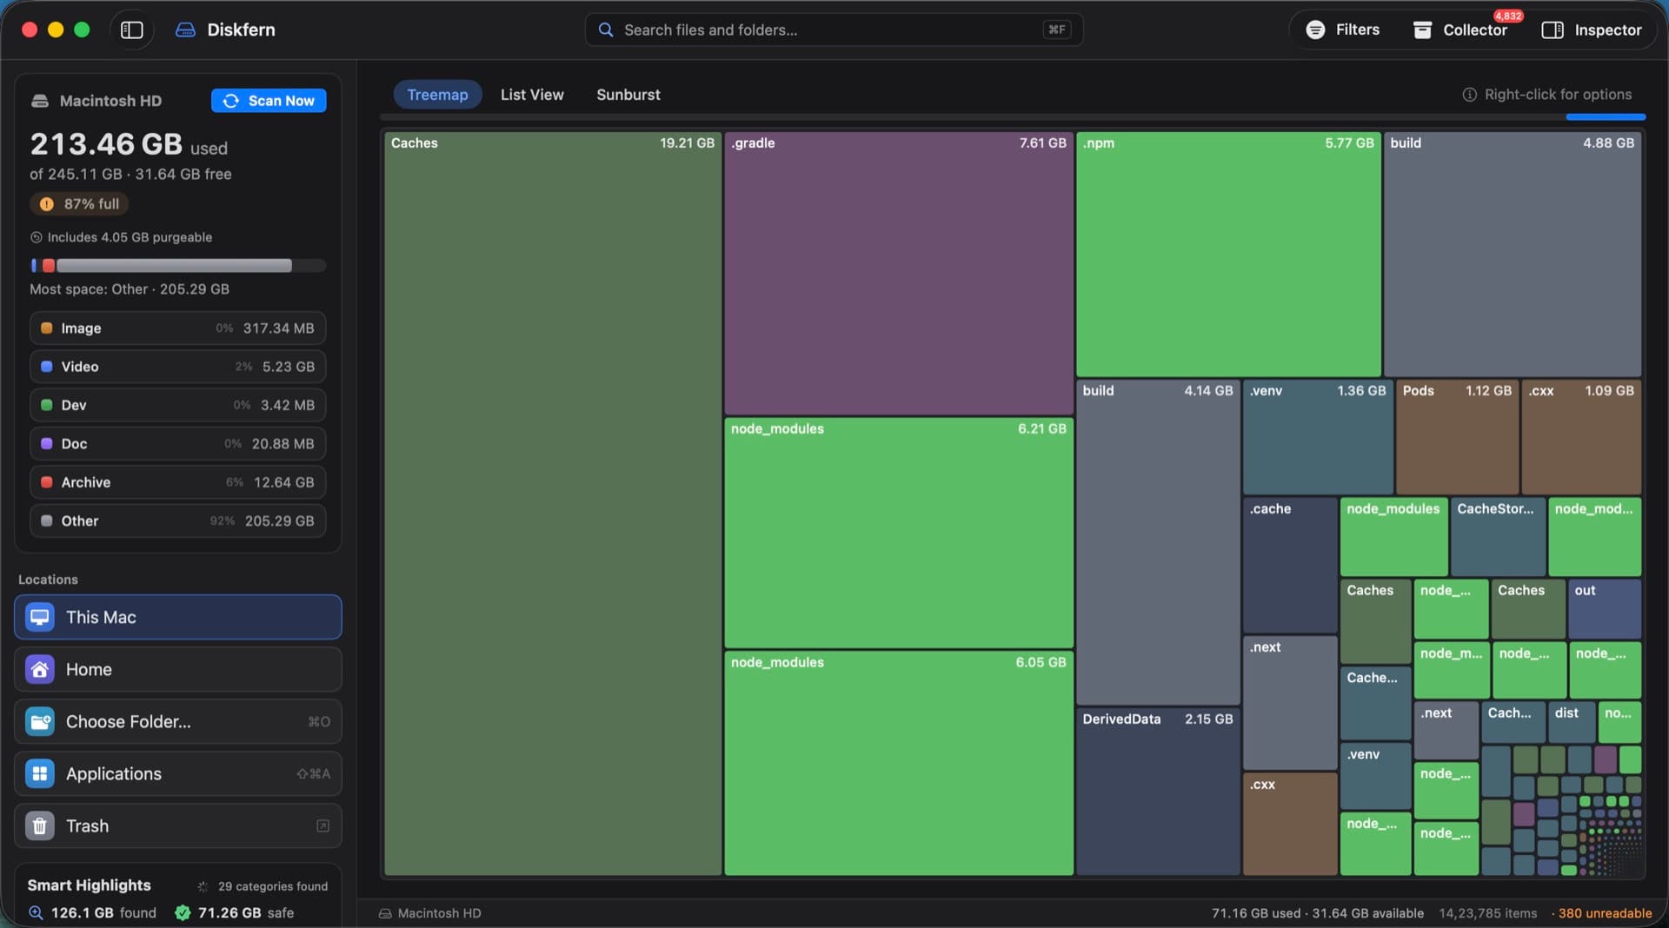Click the 14,23,785 items status text
Viewport: 1669px width, 928px height.
pyautogui.click(x=1488, y=913)
